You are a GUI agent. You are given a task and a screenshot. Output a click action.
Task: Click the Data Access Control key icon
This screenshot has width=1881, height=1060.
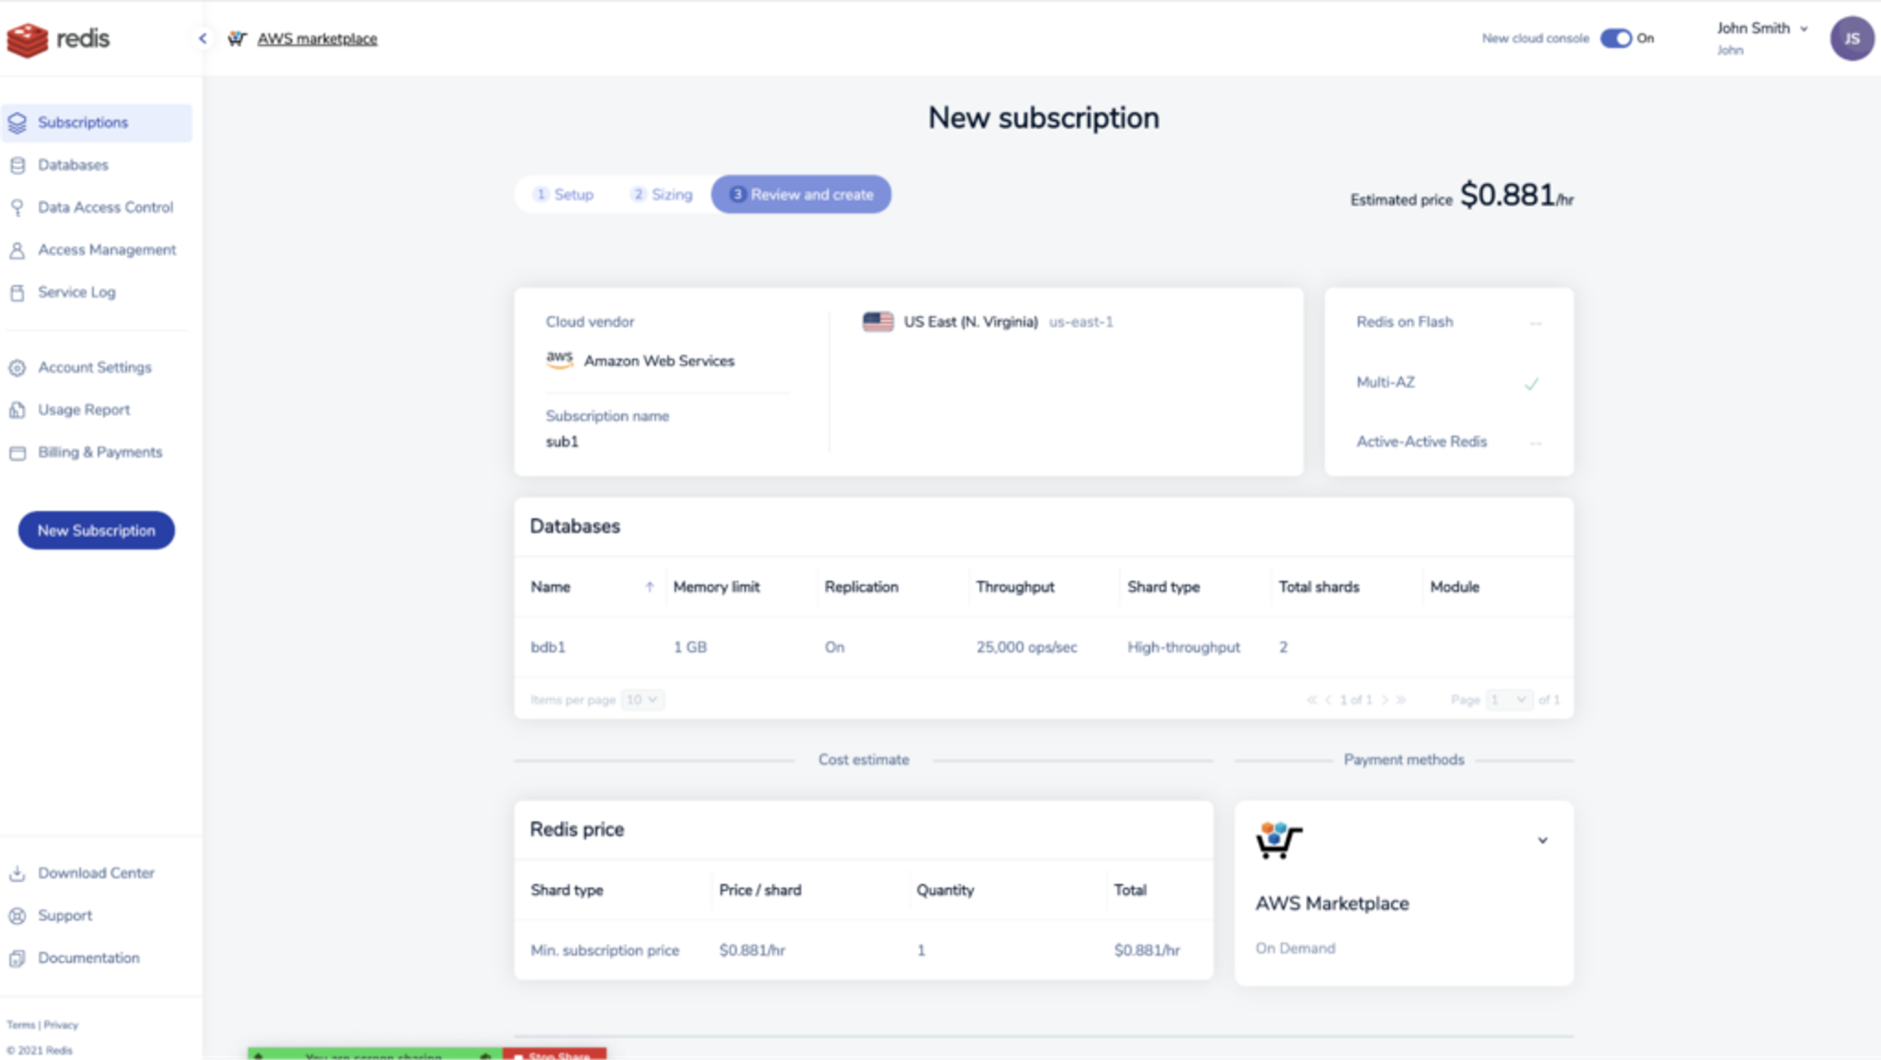pyautogui.click(x=18, y=207)
